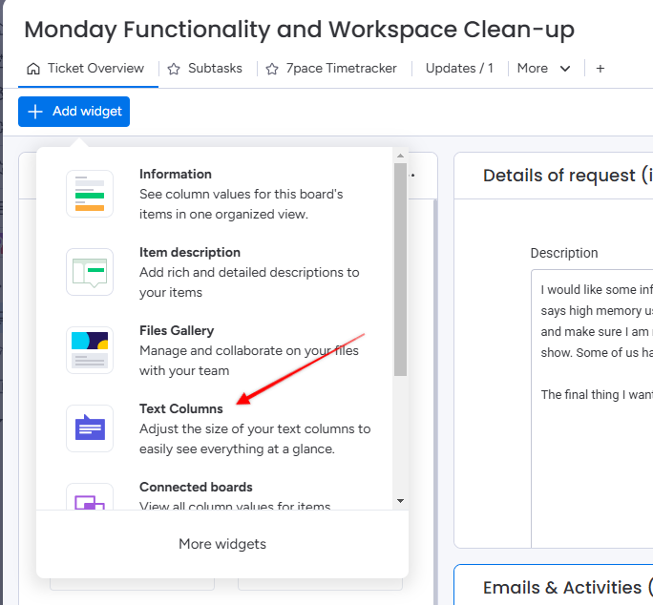Open the Ticket Overview tab
Viewport: 653px width, 605px height.
pyautogui.click(x=85, y=69)
